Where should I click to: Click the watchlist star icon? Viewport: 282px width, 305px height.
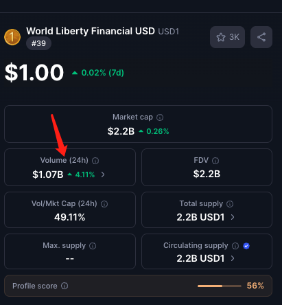pos(221,37)
